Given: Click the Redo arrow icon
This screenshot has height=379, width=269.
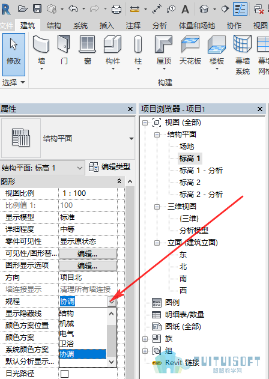Looking at the screenshot, I should 94,9.
